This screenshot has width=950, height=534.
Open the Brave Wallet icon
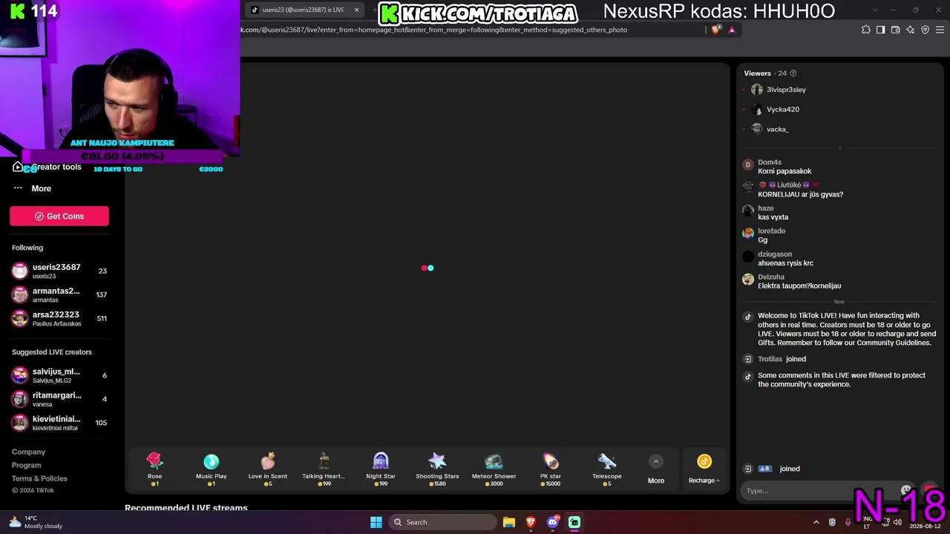click(x=895, y=30)
